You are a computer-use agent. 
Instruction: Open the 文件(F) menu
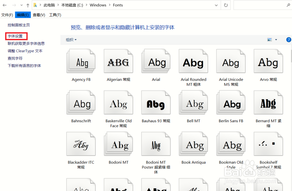(x=7, y=15)
